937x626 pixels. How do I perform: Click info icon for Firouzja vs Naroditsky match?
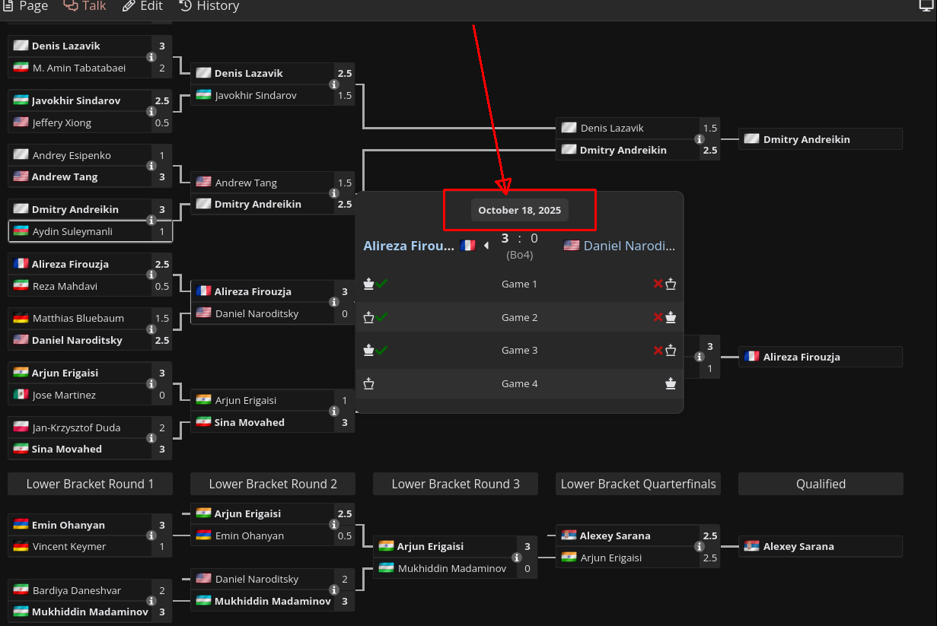(x=333, y=302)
